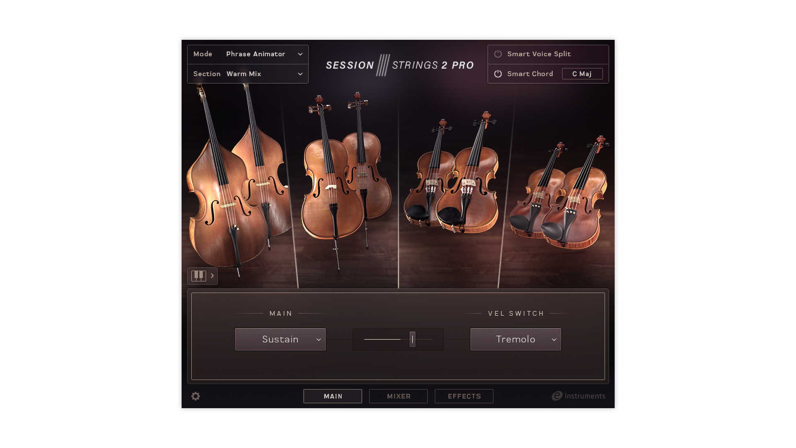796x448 pixels.
Task: Select the violins instrument group on right
Action: tap(560, 199)
